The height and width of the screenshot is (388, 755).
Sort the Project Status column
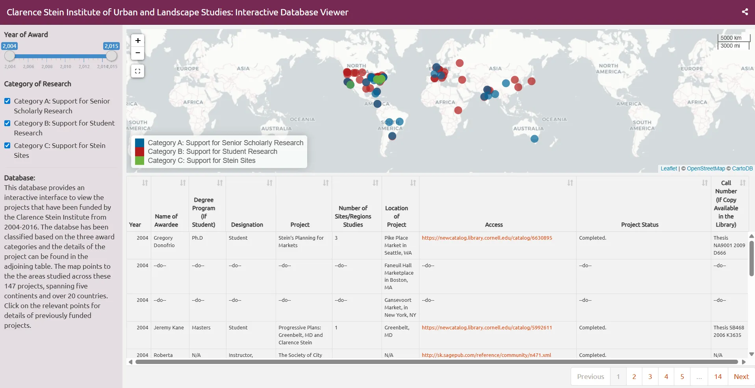704,183
